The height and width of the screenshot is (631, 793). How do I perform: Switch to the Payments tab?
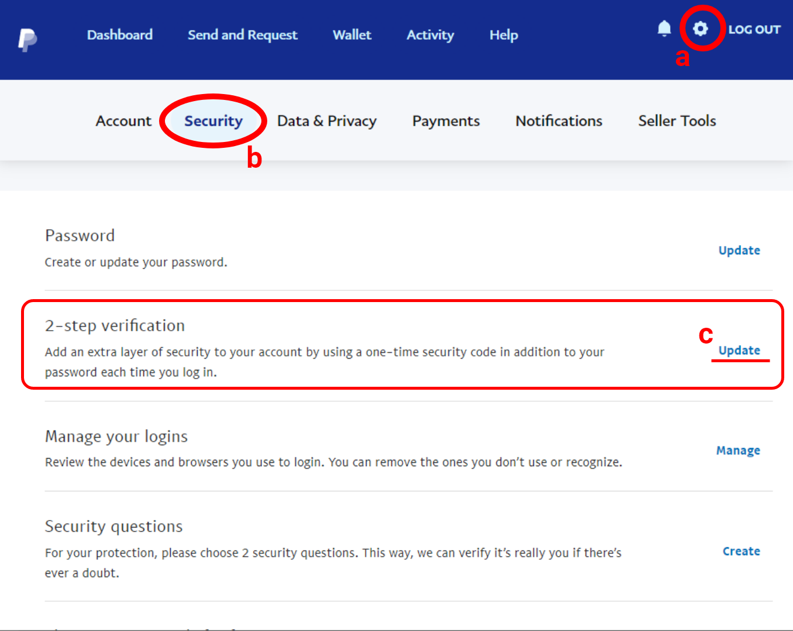click(446, 121)
